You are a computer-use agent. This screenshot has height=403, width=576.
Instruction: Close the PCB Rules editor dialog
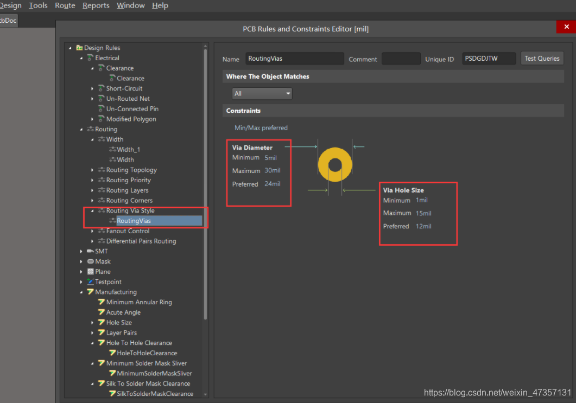pos(566,27)
